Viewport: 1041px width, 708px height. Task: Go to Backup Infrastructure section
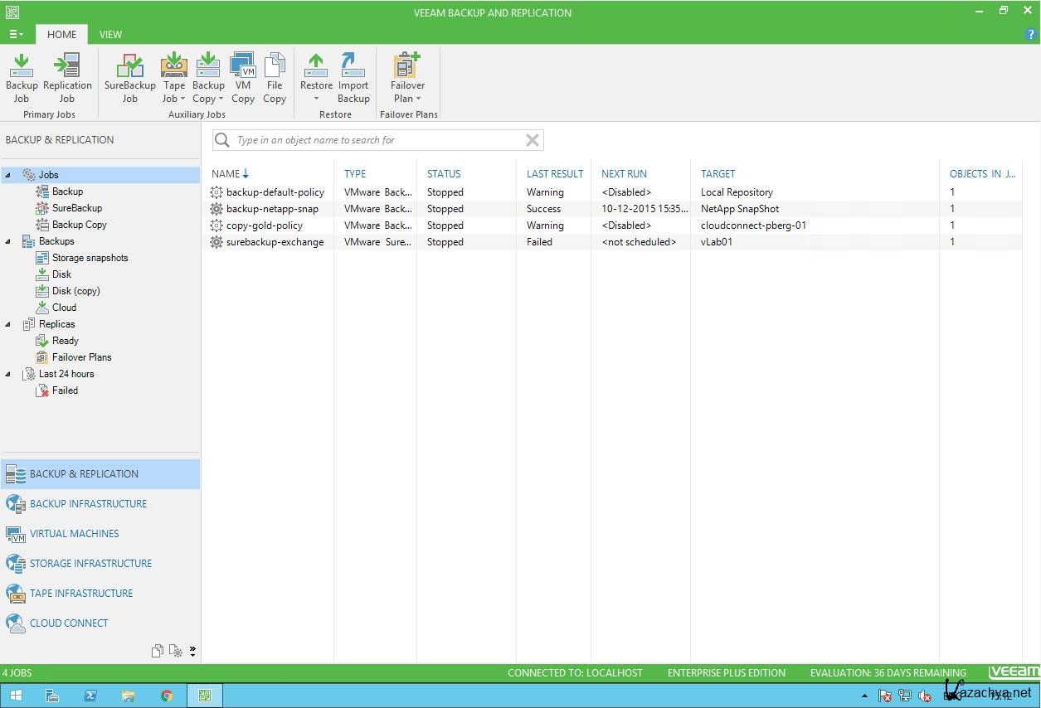tap(88, 503)
